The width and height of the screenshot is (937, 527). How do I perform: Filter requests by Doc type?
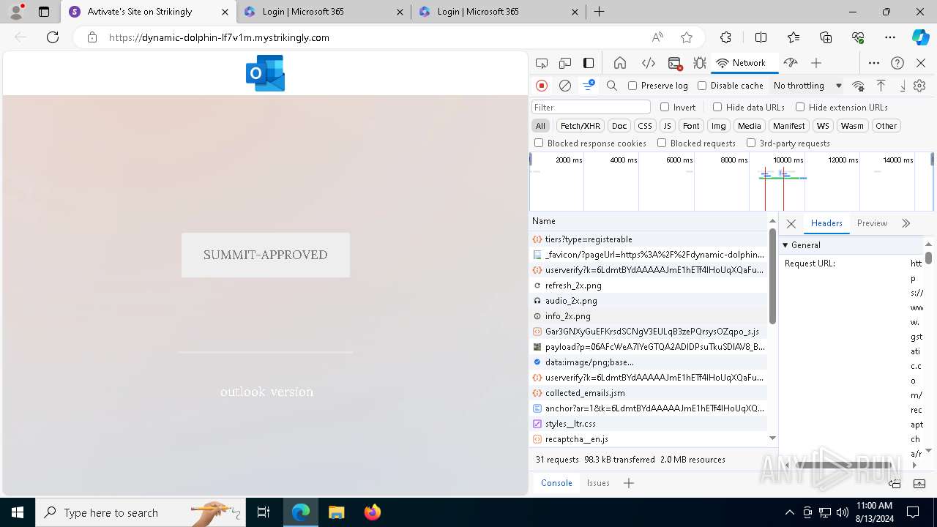click(x=619, y=126)
